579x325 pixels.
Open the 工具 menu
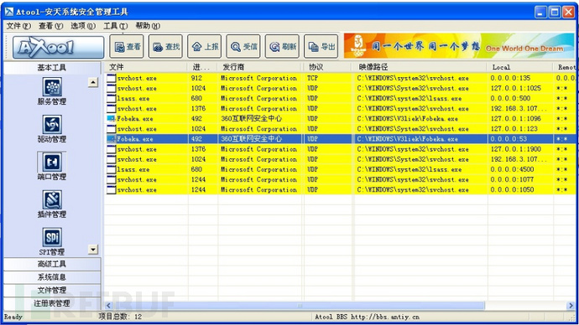pos(115,26)
